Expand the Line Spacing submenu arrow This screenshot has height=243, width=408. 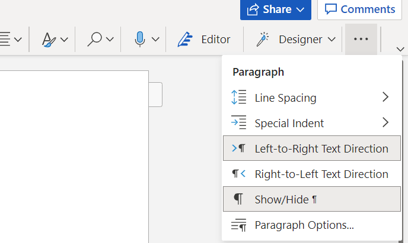click(385, 98)
